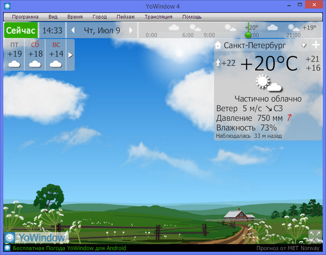326x255 pixels.
Task: Open the Программа menu
Action: [26, 17]
